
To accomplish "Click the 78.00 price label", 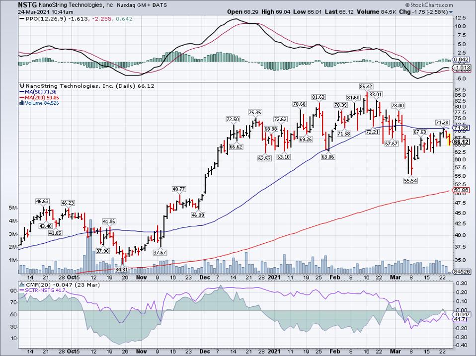I will point(397,106).
